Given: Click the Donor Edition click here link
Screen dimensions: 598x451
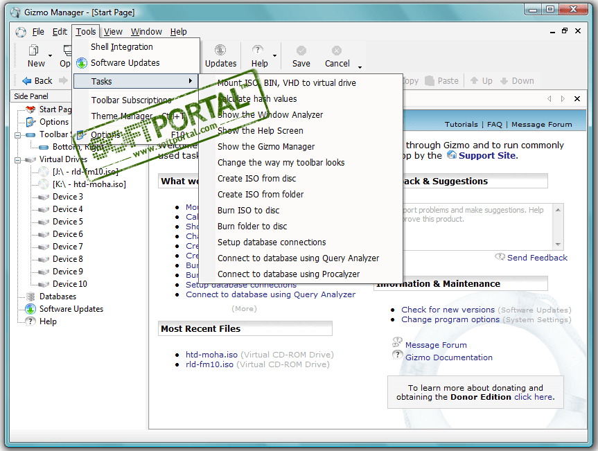Looking at the screenshot, I should [x=533, y=397].
